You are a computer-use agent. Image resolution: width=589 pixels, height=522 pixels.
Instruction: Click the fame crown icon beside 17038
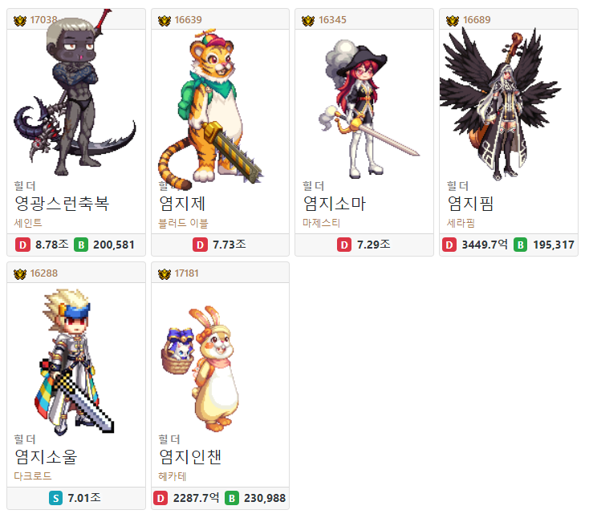coord(20,20)
